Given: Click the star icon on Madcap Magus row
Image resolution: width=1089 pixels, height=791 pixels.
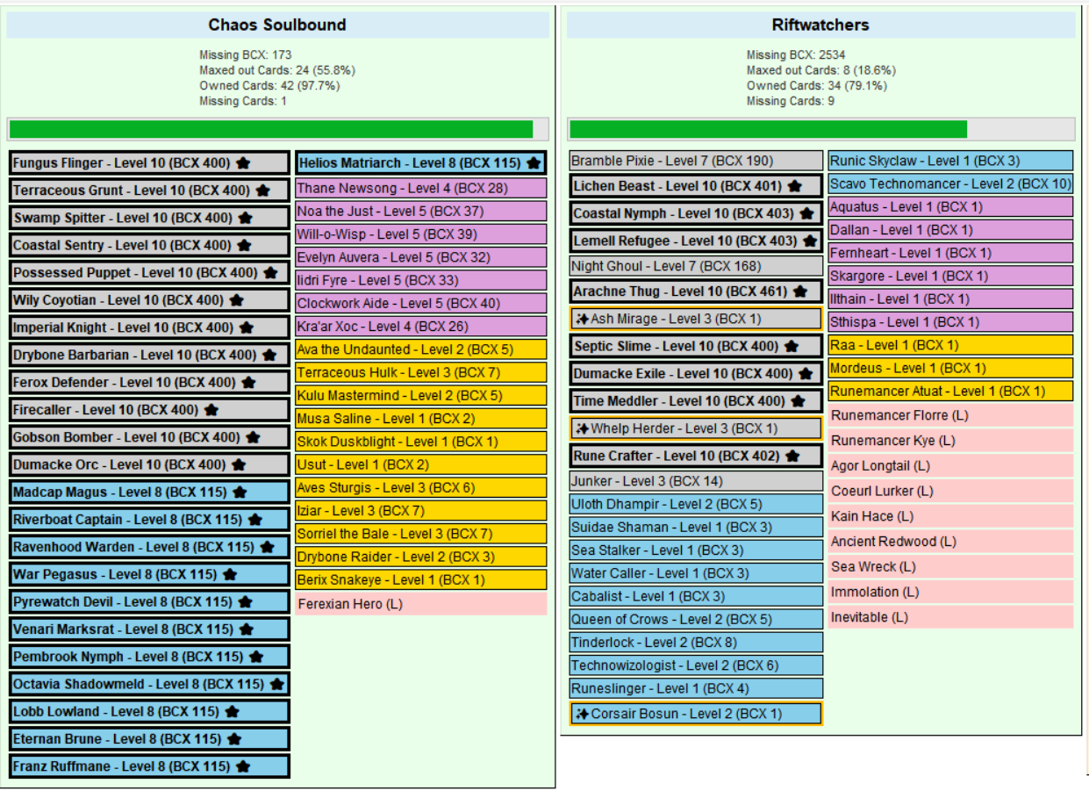Looking at the screenshot, I should pos(240,493).
